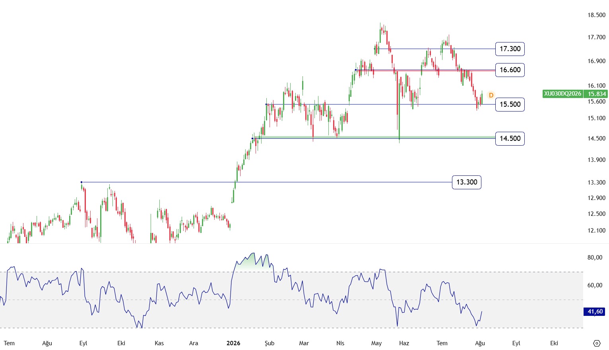Click the 41,60 RSI value tag

(595, 312)
